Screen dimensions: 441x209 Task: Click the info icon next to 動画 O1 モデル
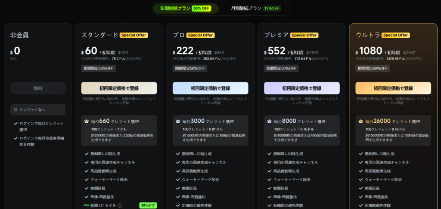pyautogui.click(x=120, y=206)
